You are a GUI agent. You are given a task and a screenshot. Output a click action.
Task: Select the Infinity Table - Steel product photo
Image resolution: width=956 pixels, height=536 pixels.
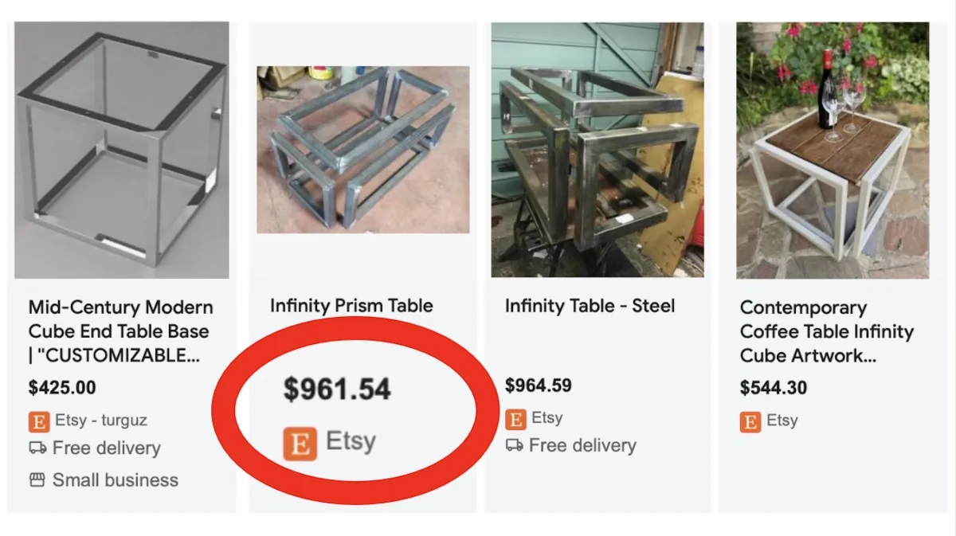pyautogui.click(x=597, y=151)
